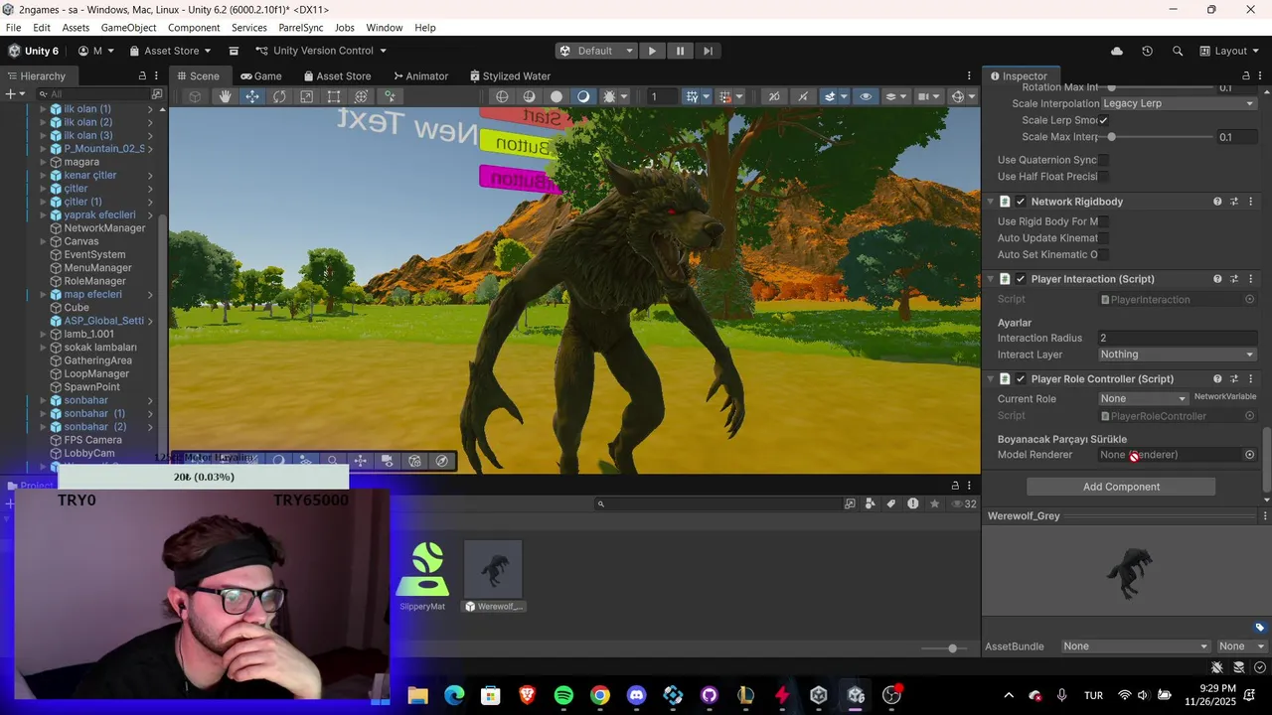Enable Auto Update Kinematic checkbox

pyautogui.click(x=1103, y=238)
